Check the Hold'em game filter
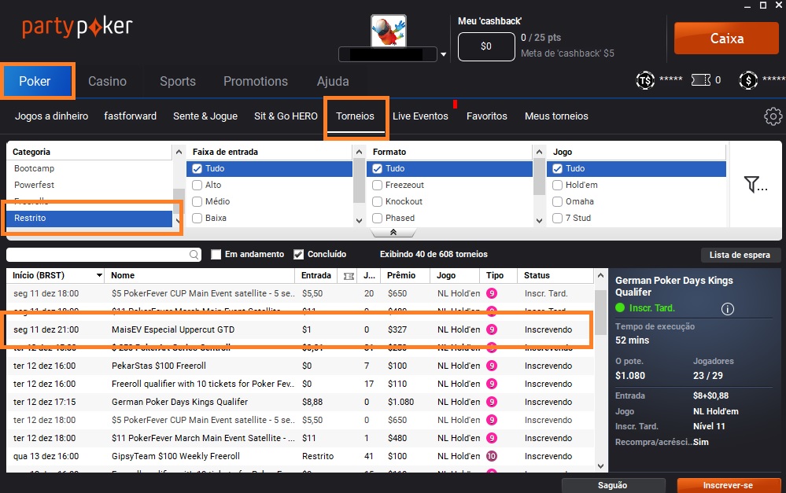Image resolution: width=786 pixels, height=493 pixels. (557, 186)
